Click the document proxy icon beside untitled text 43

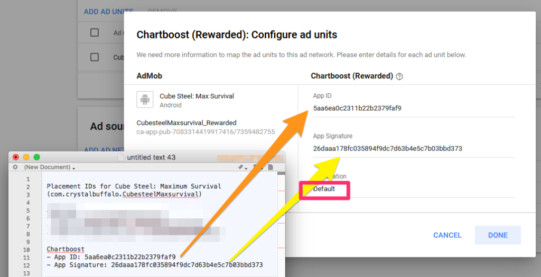pos(121,157)
